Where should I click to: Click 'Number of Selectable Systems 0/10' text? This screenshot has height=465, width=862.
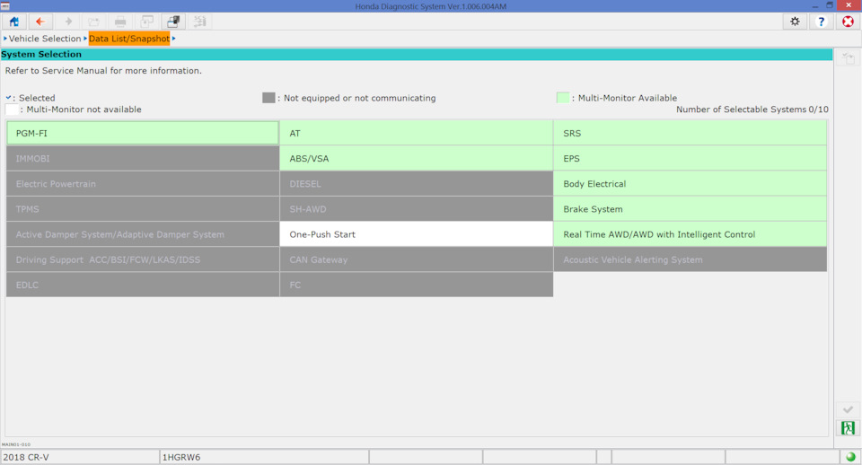(x=752, y=110)
